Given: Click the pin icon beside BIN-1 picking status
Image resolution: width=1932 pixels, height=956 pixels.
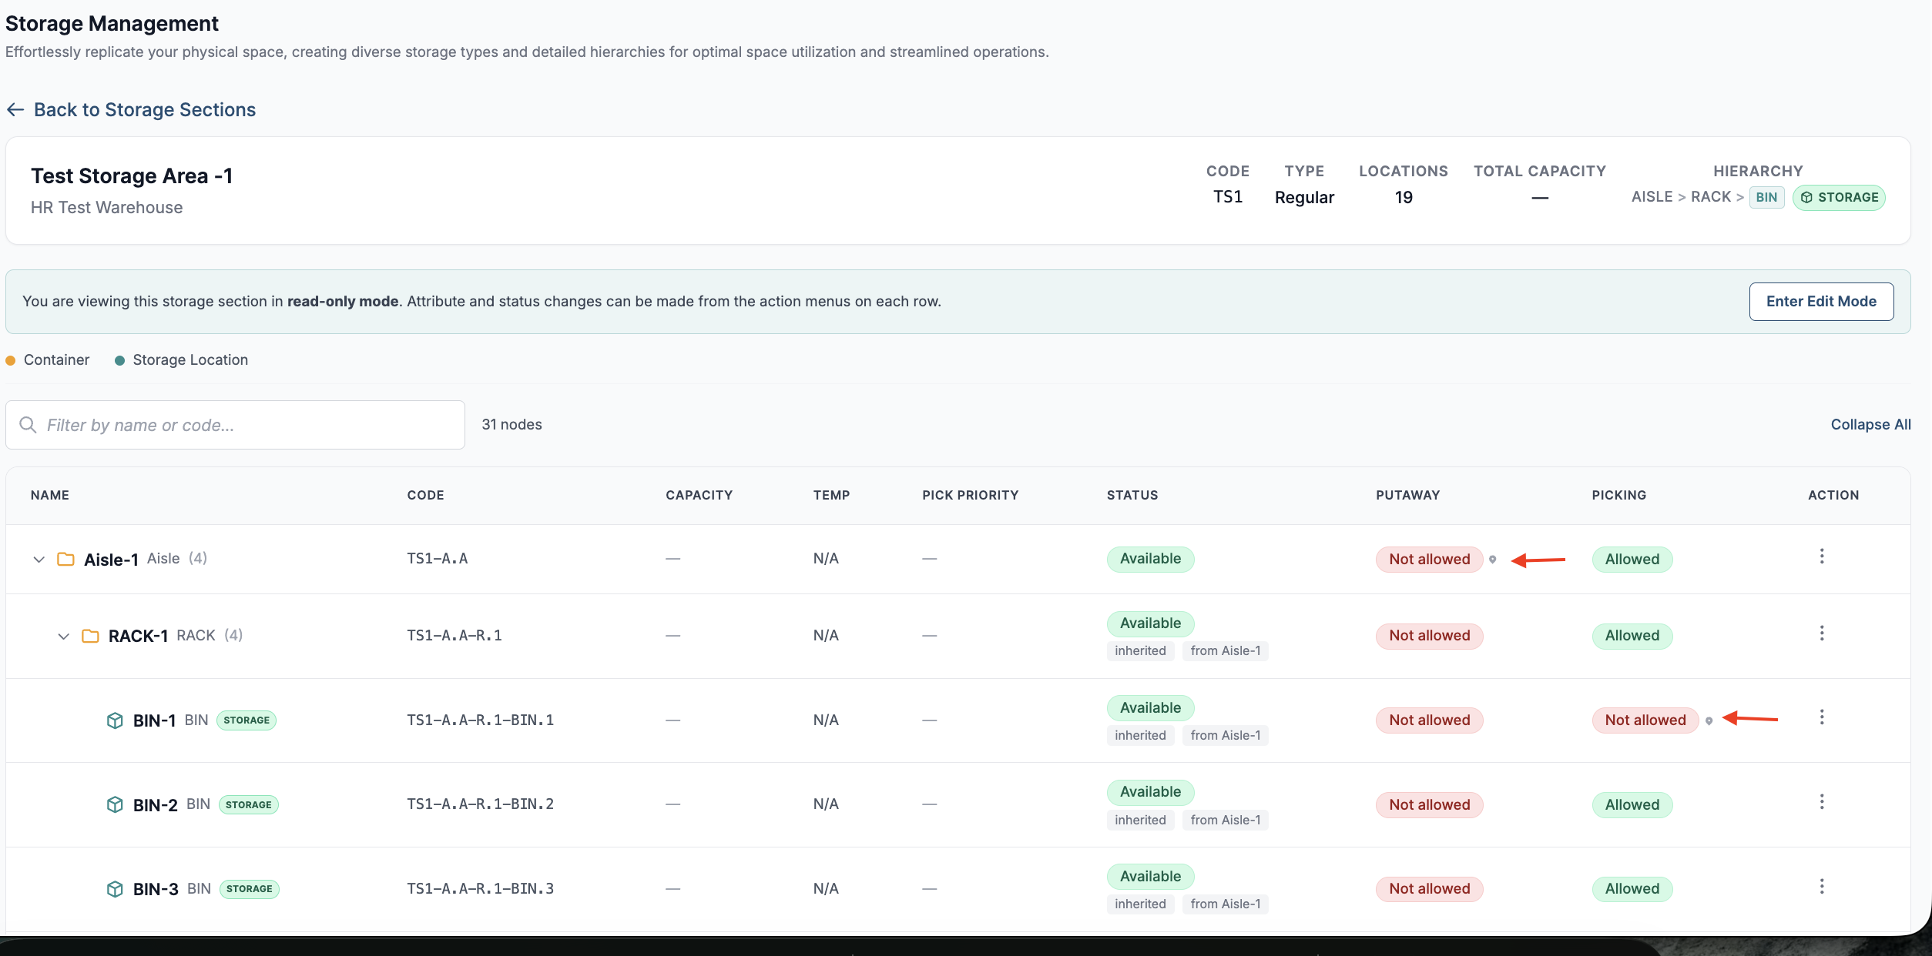Looking at the screenshot, I should (x=1709, y=721).
